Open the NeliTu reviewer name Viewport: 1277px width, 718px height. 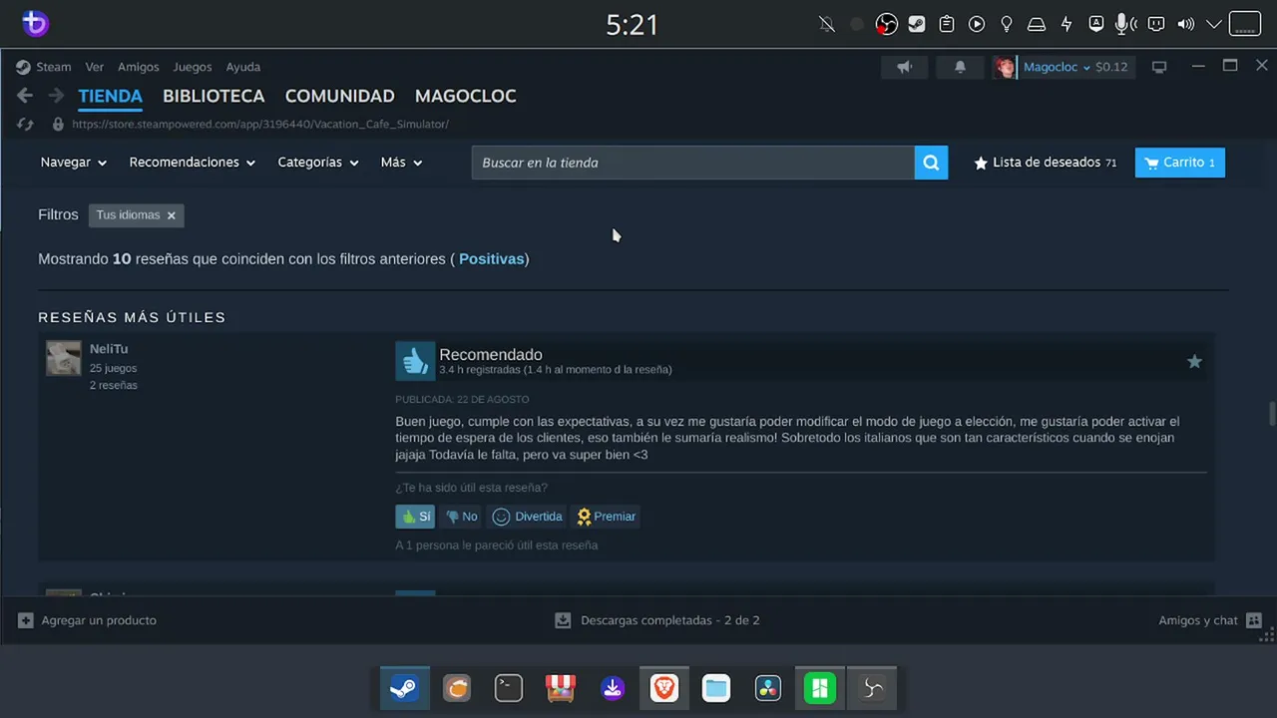point(109,349)
